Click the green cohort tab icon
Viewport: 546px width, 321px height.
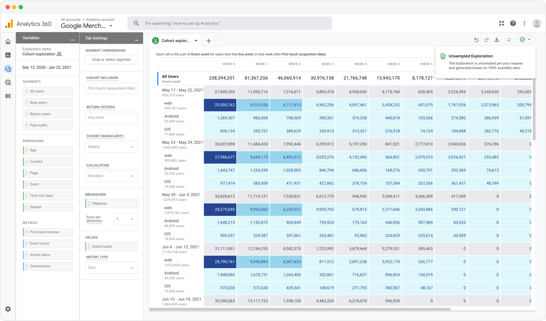pyautogui.click(x=156, y=41)
